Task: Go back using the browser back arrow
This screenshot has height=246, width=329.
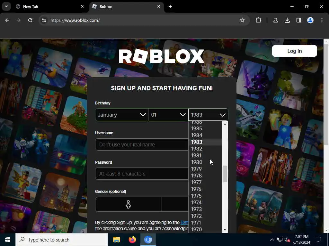Action: tap(7, 20)
